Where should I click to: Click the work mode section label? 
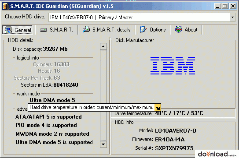pos(28,94)
